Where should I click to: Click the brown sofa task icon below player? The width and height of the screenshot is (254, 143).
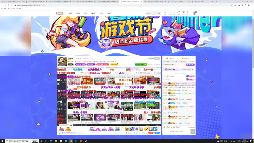tap(61, 129)
